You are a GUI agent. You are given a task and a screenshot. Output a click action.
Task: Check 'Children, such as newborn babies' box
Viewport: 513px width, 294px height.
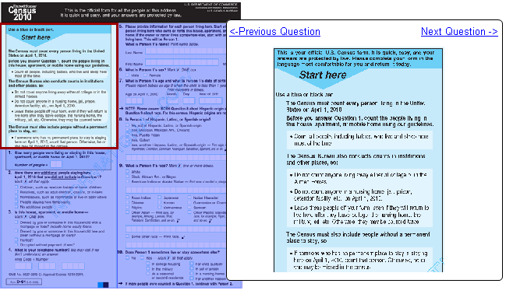coord(16,187)
